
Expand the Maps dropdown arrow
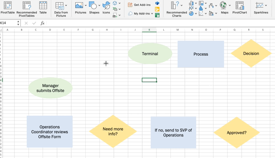(x=230, y=6)
